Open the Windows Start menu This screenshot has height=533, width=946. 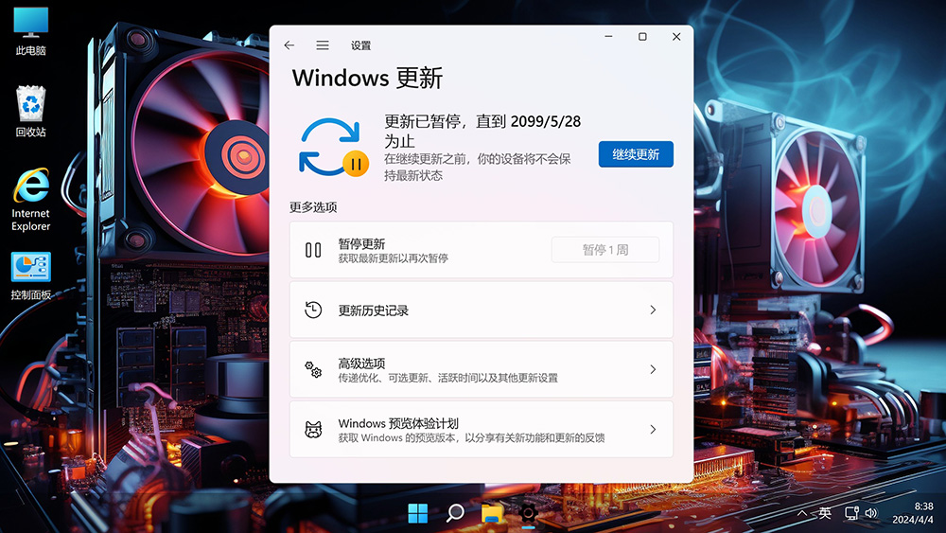(417, 513)
